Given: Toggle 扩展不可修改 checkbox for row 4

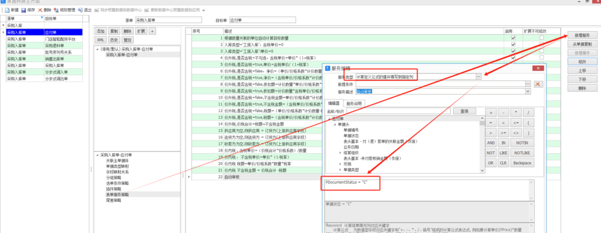Looking at the screenshot, I should click(x=541, y=58).
